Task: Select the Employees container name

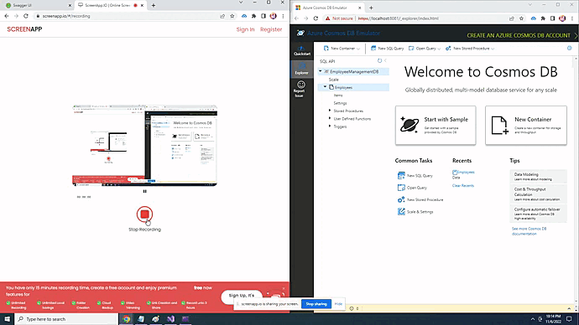Action: tap(343, 87)
